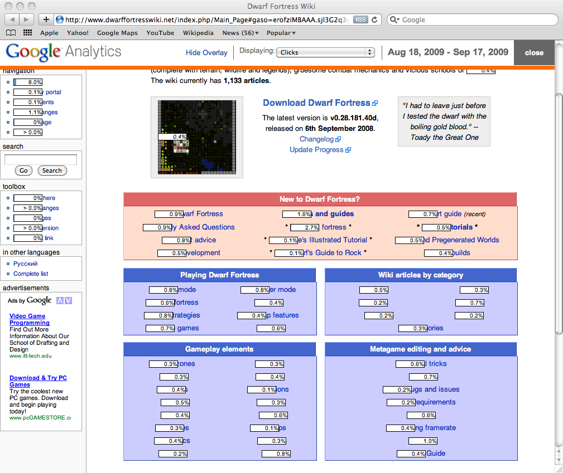The image size is (563, 473).
Task: Click the Search button in wiki search
Action: point(52,170)
